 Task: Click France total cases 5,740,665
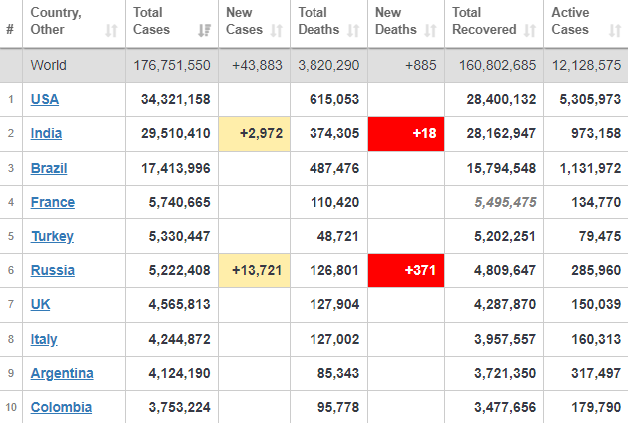pos(179,202)
